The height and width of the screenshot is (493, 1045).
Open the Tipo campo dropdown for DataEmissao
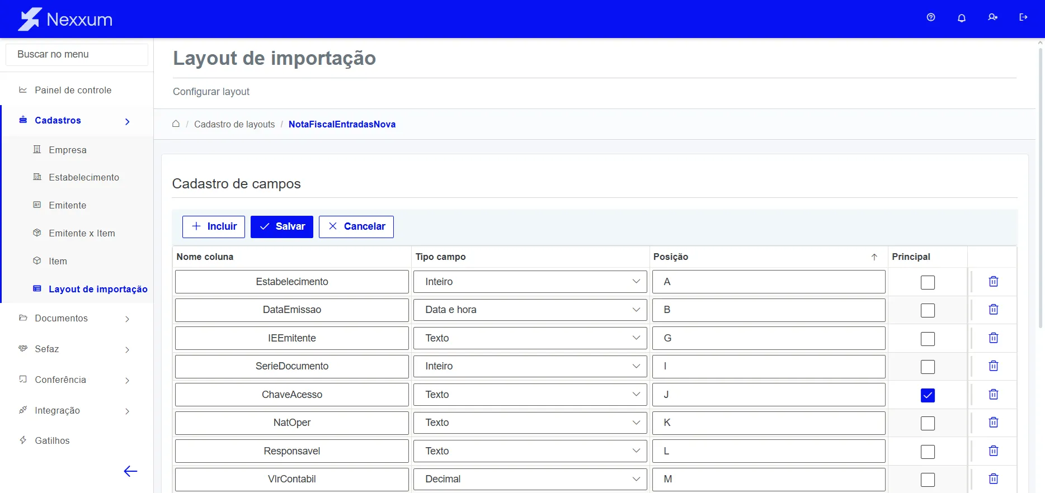click(x=530, y=310)
